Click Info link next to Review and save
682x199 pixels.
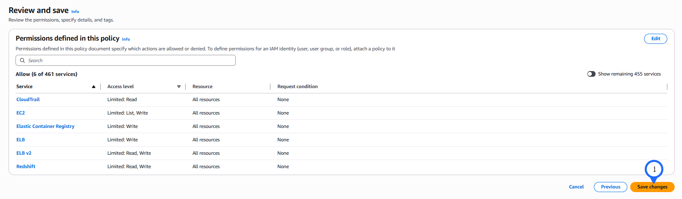[75, 12]
